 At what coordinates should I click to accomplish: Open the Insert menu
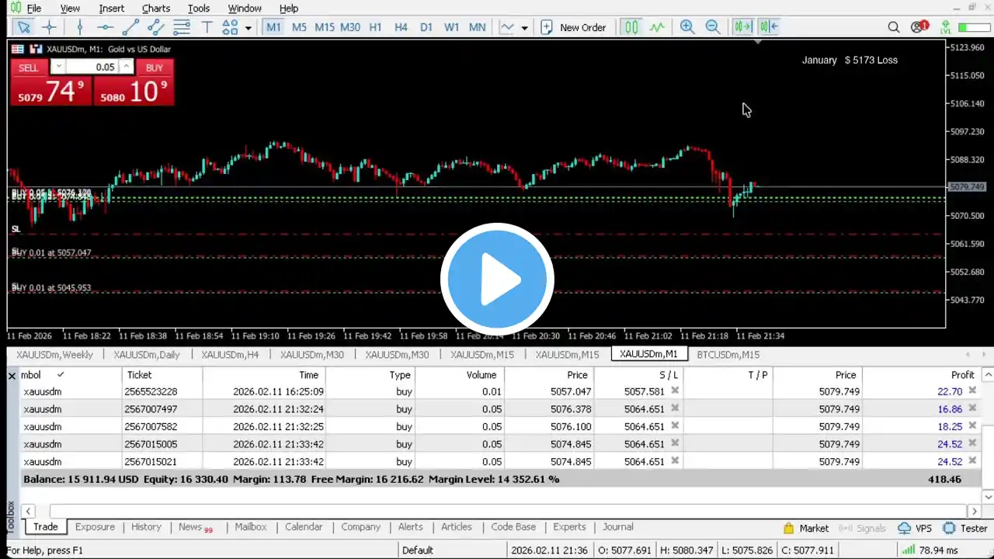pos(112,8)
